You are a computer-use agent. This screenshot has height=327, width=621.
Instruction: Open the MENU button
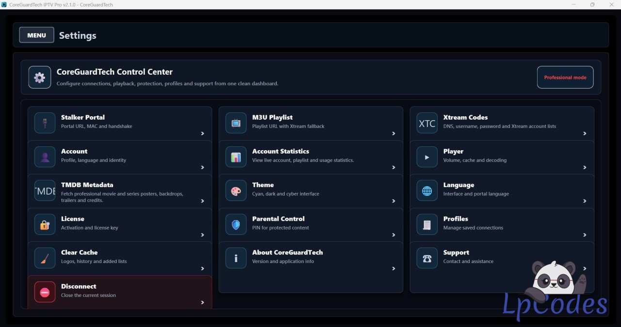coord(36,35)
